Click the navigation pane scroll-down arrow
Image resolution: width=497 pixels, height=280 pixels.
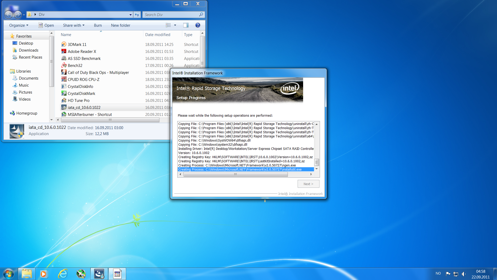51,120
